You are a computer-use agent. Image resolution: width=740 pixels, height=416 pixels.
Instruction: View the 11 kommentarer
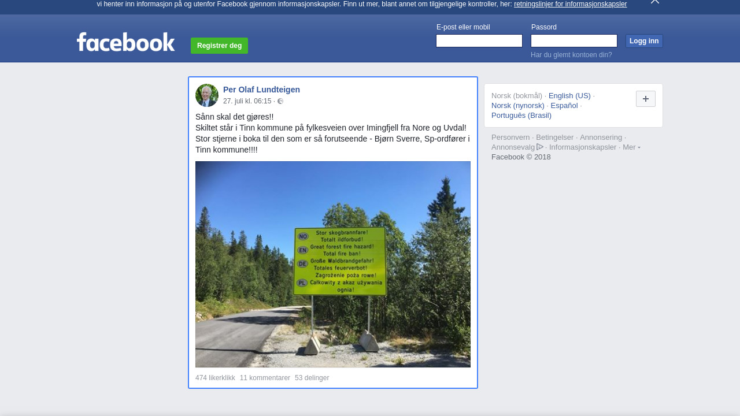[265, 378]
